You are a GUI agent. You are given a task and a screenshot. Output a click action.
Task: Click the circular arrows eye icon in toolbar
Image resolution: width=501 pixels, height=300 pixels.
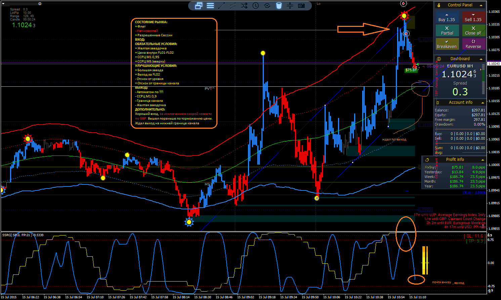[x=267, y=5]
